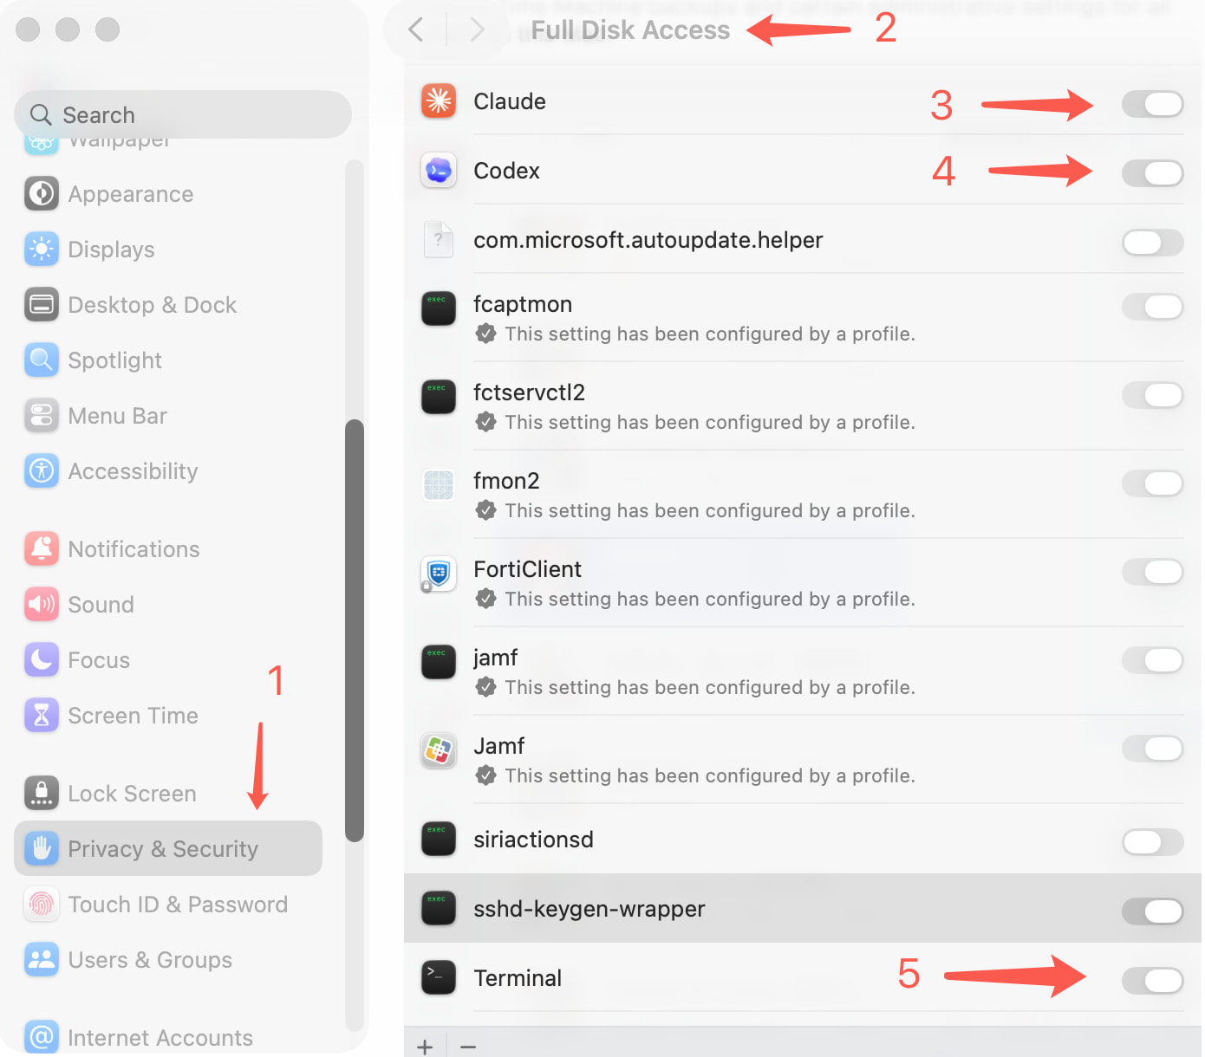
Task: Remove selected app with minus button
Action: tap(468, 1047)
